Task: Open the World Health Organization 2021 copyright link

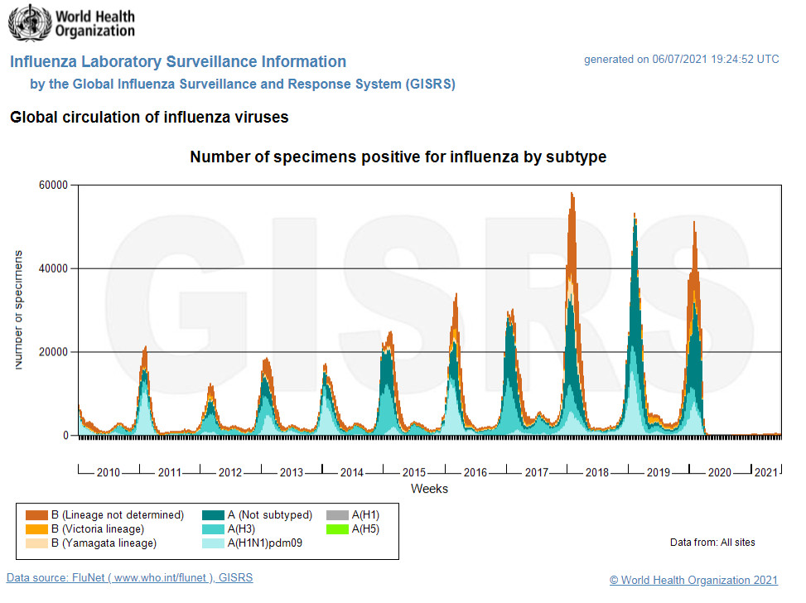Action: (693, 581)
